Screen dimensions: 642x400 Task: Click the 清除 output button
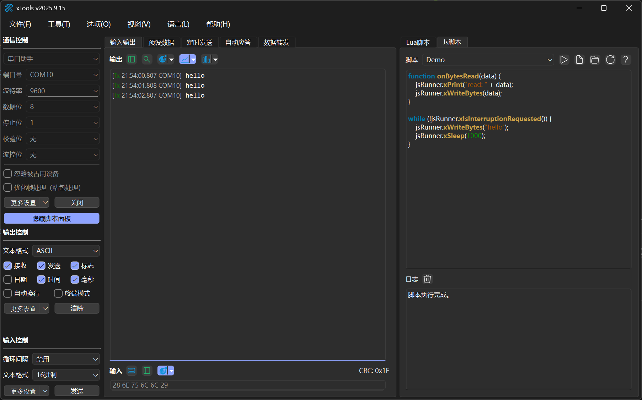pos(77,308)
